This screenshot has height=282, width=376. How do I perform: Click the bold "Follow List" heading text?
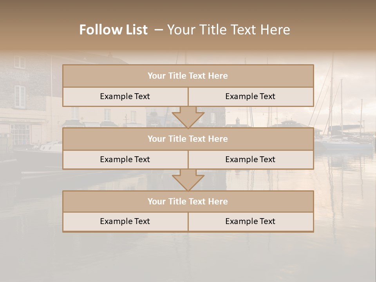point(113,30)
